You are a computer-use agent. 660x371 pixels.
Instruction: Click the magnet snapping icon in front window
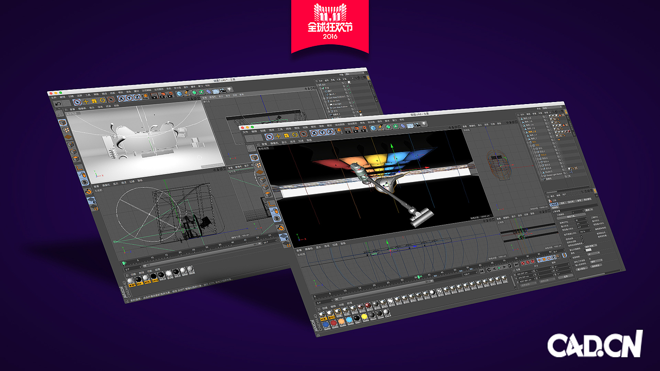point(280,228)
